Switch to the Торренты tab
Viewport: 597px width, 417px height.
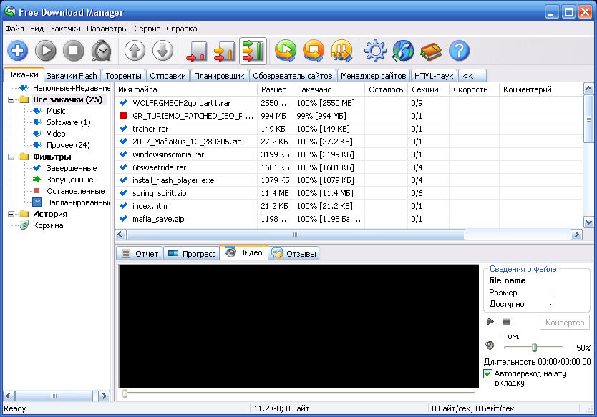123,76
